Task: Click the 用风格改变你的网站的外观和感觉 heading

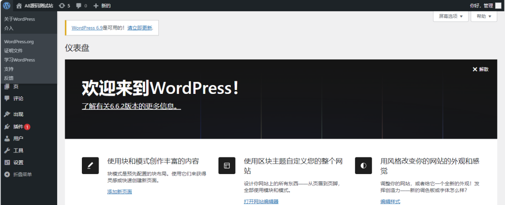Action: (430, 166)
